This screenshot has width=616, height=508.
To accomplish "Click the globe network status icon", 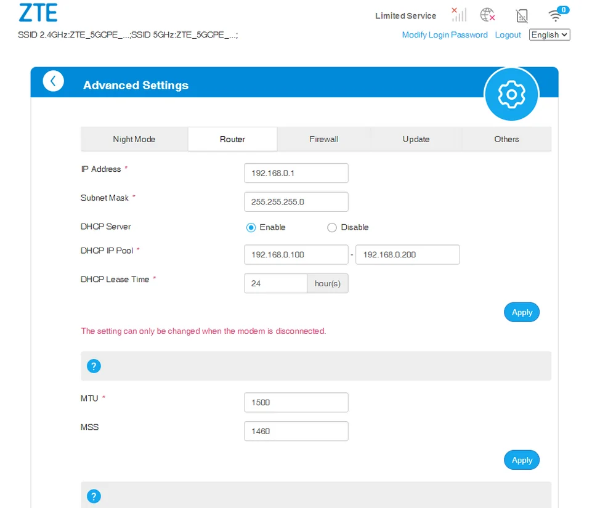I will coord(488,15).
